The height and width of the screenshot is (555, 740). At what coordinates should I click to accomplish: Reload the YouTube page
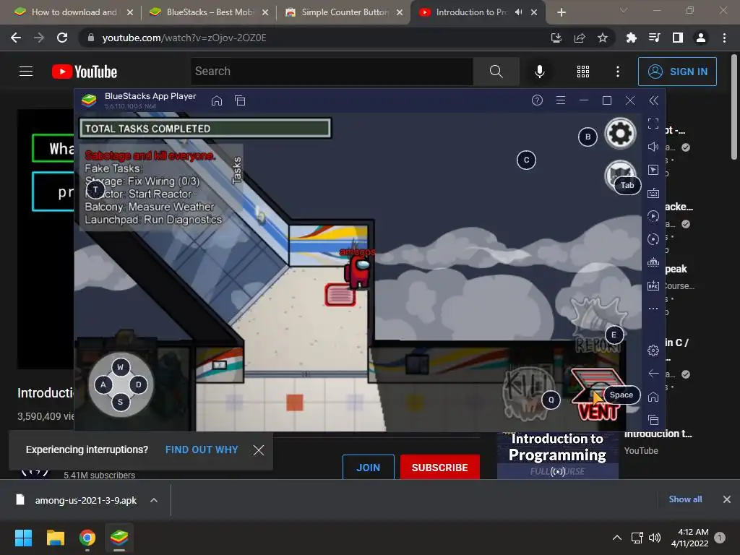tap(62, 38)
